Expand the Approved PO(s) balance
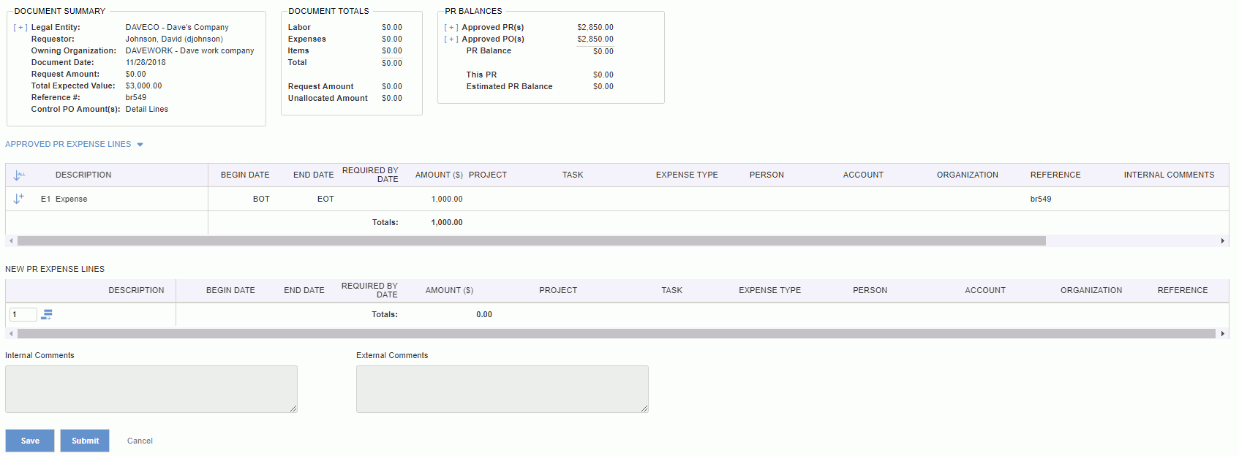 click(x=451, y=39)
